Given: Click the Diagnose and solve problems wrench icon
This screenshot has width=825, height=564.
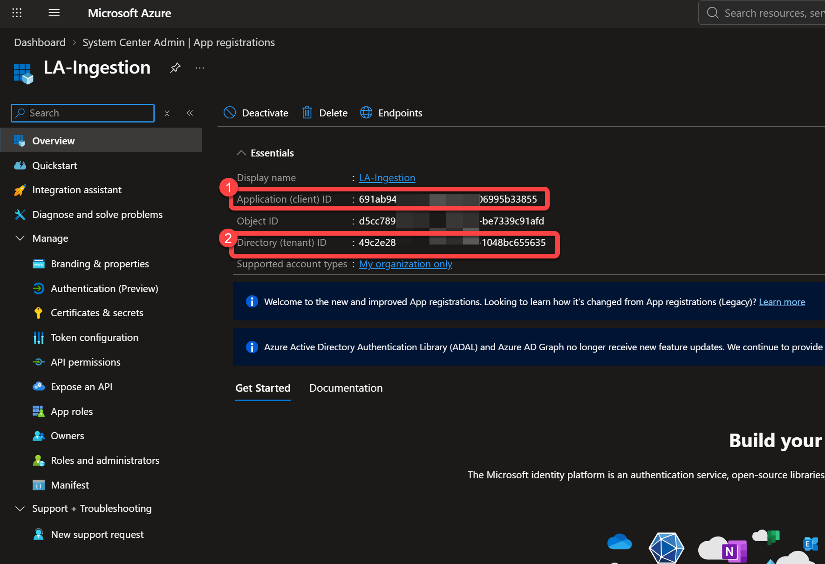Looking at the screenshot, I should [x=20, y=215].
